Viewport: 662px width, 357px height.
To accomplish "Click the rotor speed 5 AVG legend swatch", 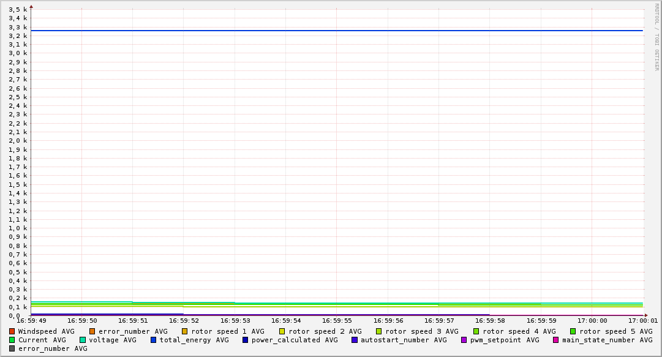I will (x=573, y=331).
